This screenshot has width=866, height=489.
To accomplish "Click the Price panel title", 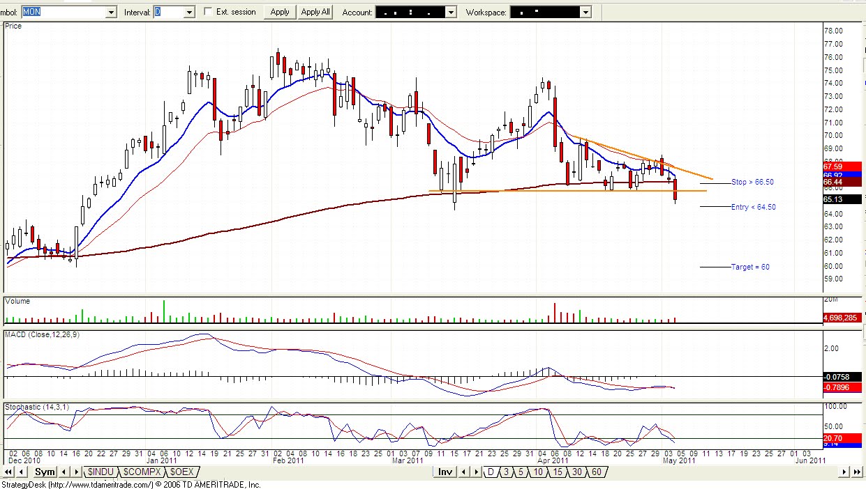I will 13,26.
